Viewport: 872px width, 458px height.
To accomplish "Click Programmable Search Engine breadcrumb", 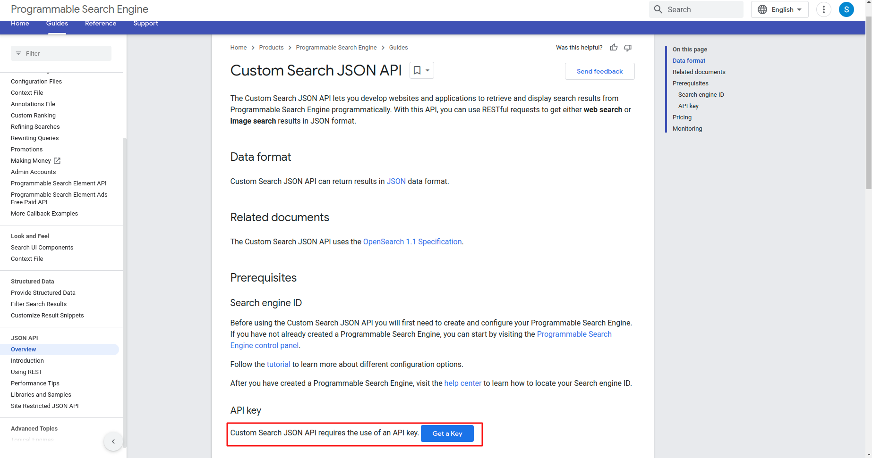I will 336,48.
